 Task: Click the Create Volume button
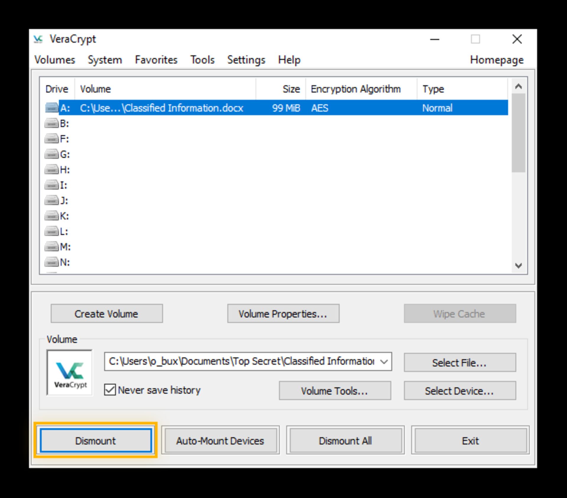pyautogui.click(x=107, y=313)
